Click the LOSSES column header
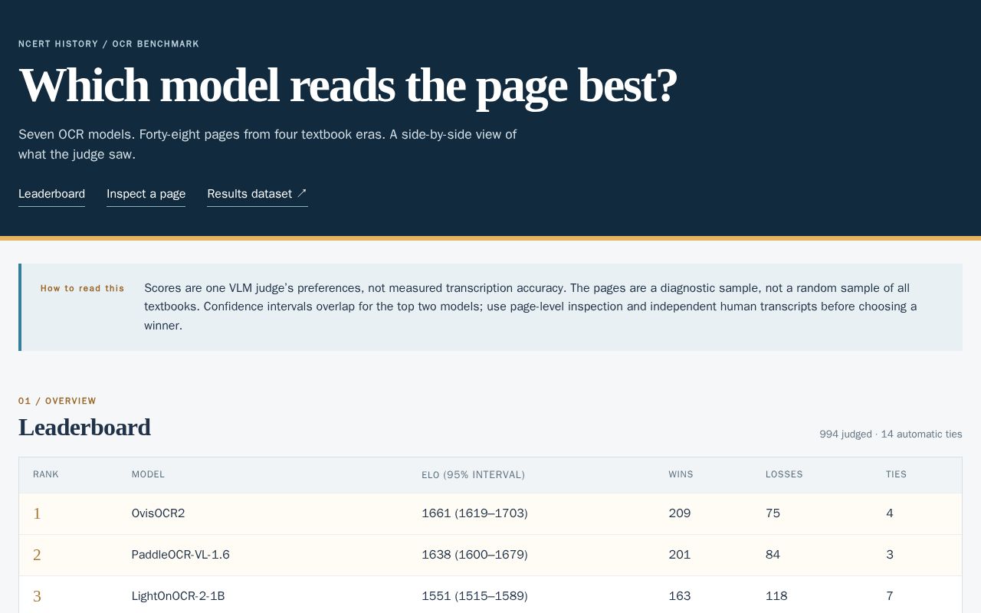Image resolution: width=981 pixels, height=613 pixels. pos(784,474)
